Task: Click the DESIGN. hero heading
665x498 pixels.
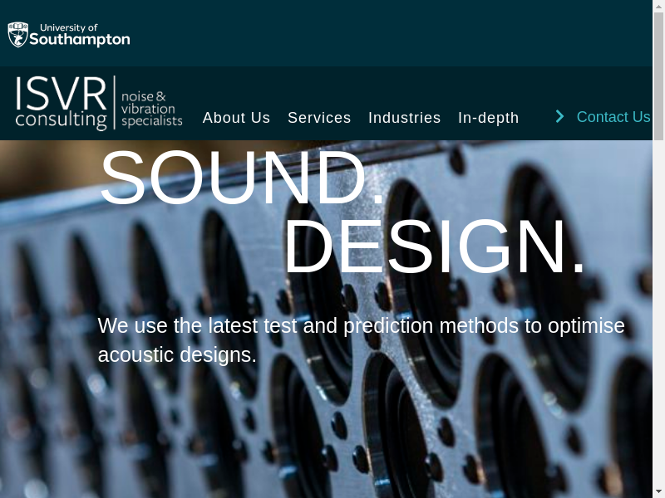Action: tap(435, 247)
